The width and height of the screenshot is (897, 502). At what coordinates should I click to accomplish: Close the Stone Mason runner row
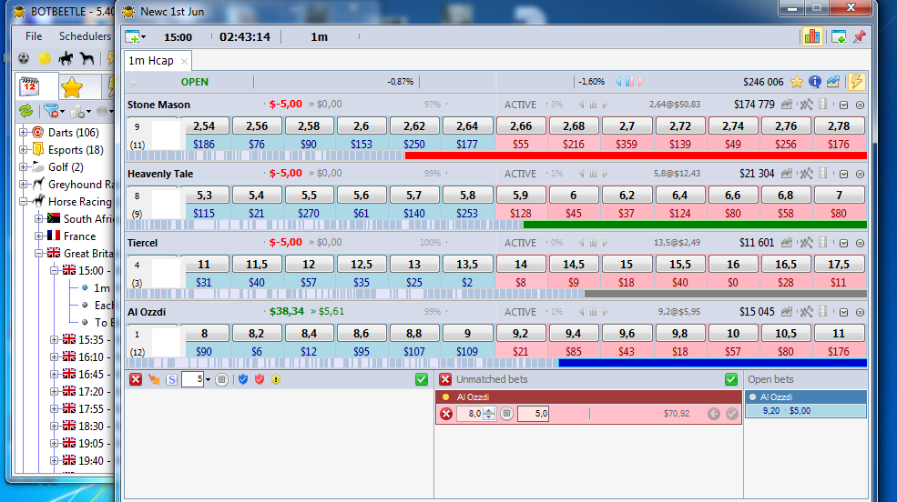tap(860, 105)
